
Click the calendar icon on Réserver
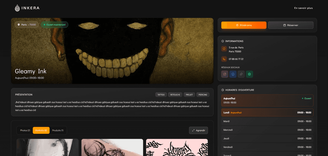(x=284, y=25)
